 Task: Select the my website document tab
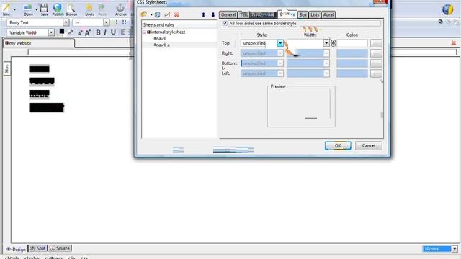[x=38, y=43]
